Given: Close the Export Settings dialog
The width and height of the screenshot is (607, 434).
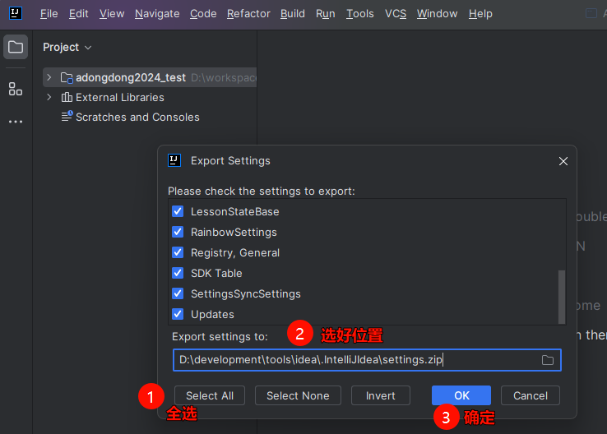Looking at the screenshot, I should pos(563,161).
